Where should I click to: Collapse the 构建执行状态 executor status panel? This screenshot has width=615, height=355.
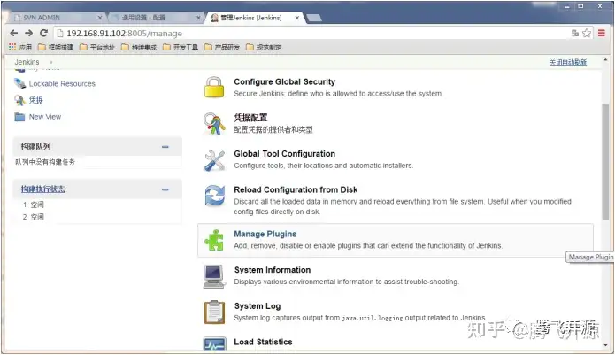165,189
